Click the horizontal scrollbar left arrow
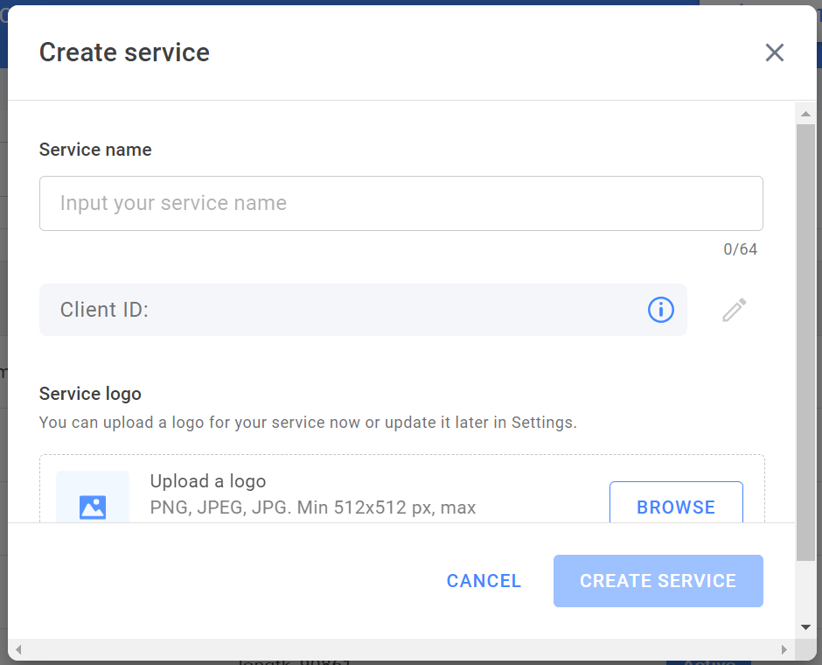Viewport: 822px width, 665px height. pyautogui.click(x=17, y=650)
